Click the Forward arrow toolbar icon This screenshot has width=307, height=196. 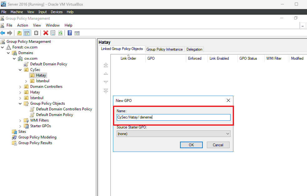tap(10, 33)
